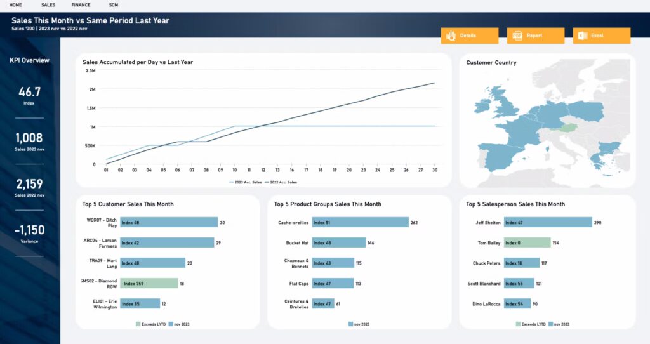Open the Report button

coord(536,36)
